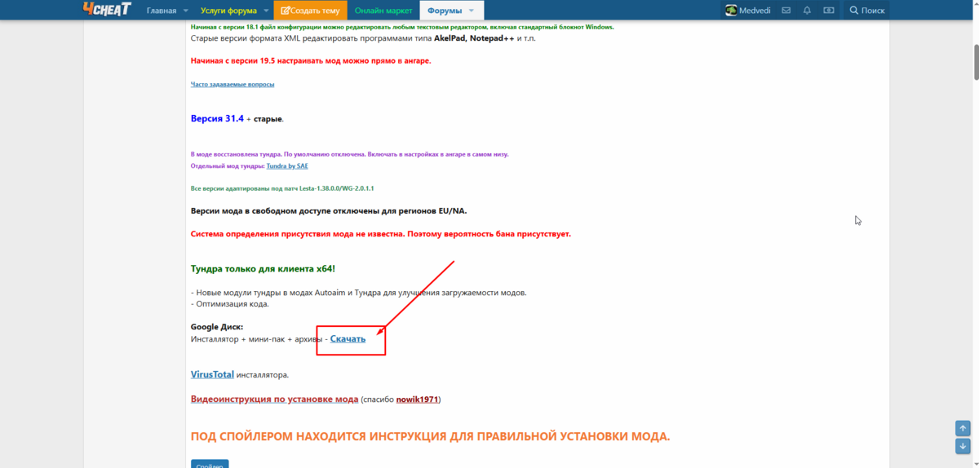
Task: Open the bell notifications icon
Action: coord(808,11)
